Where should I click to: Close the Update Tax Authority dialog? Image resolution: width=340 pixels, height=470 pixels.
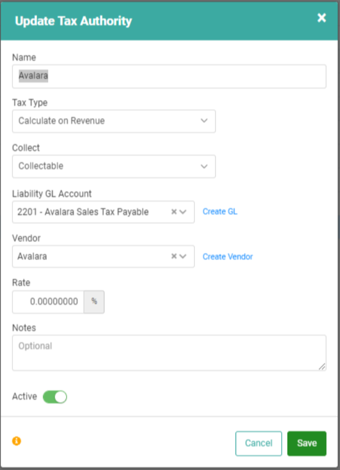click(x=321, y=18)
